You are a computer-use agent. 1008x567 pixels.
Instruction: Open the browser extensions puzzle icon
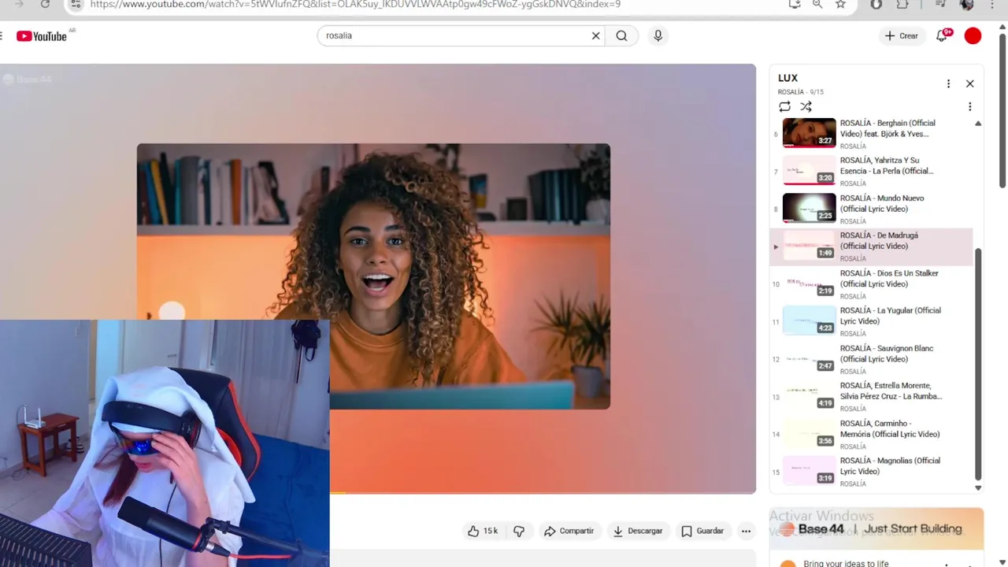(902, 4)
